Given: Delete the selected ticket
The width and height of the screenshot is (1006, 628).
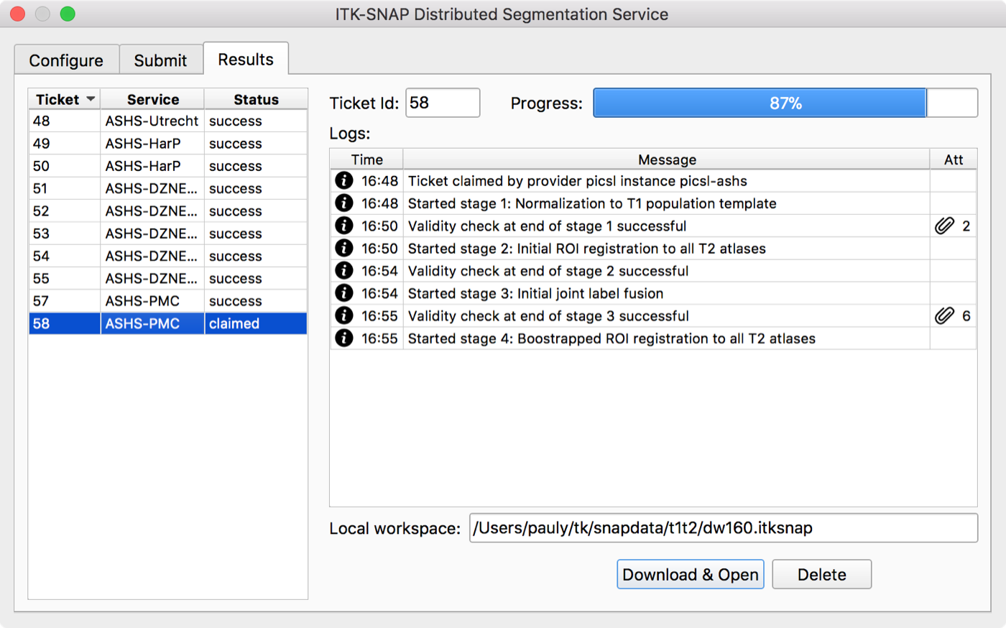Looking at the screenshot, I should pos(822,574).
